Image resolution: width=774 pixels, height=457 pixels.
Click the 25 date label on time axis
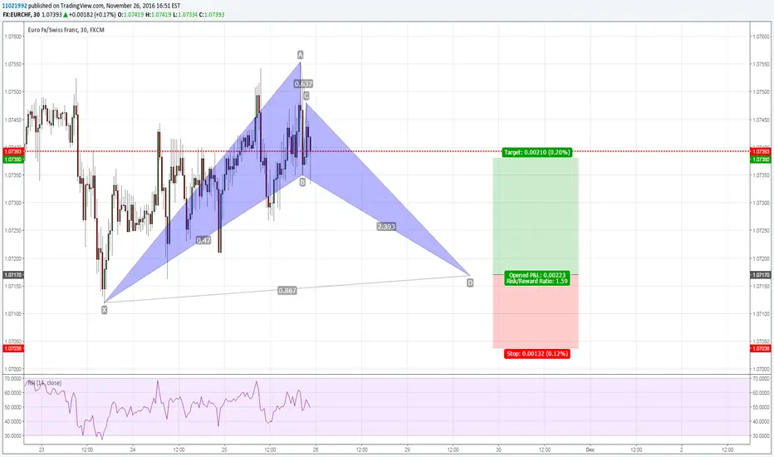pyautogui.click(x=224, y=450)
